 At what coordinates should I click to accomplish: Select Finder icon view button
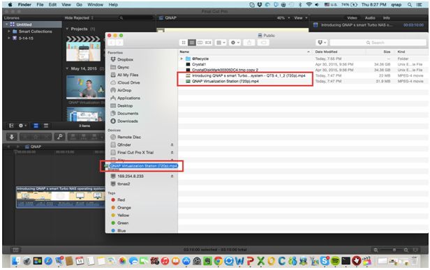184,43
